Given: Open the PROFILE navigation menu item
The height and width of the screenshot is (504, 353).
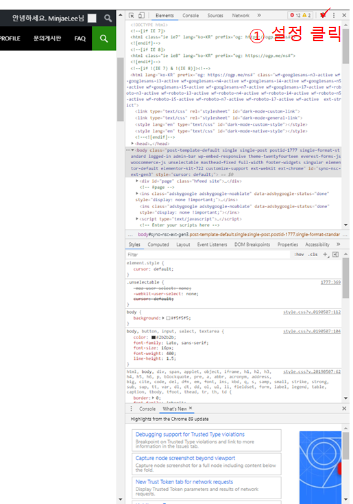Looking at the screenshot, I should 10,38.
